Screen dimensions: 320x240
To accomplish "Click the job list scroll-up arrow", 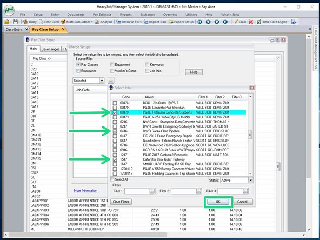I will (x=250, y=96).
